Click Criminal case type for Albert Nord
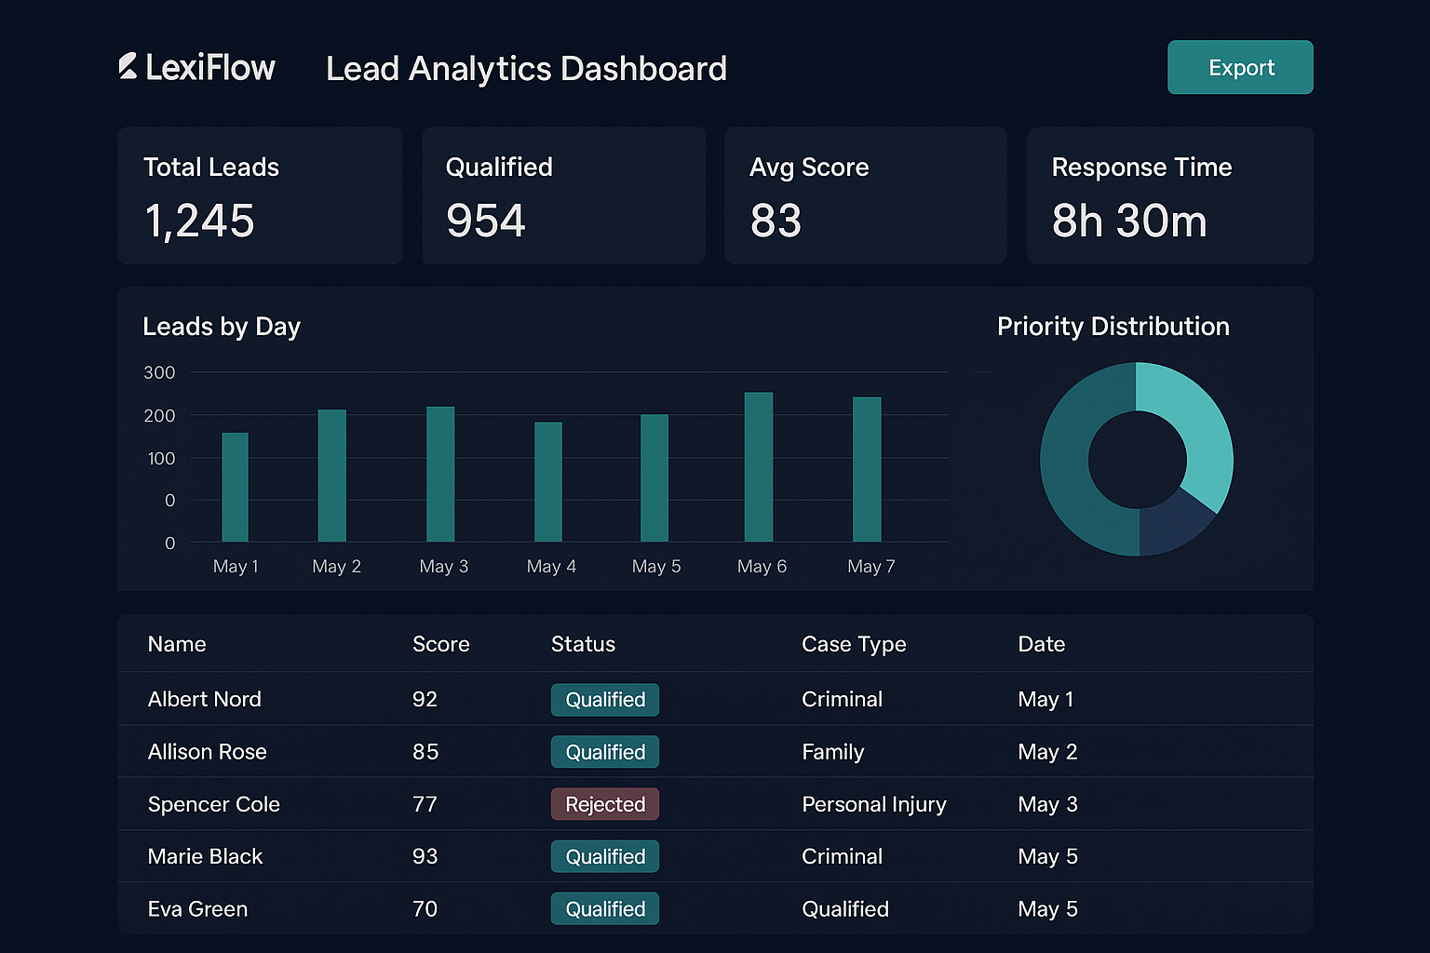Viewport: 1430px width, 953px height. (843, 699)
